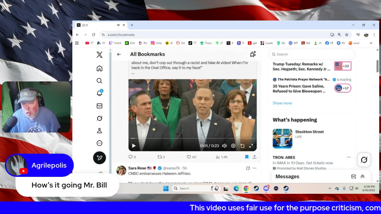Open Messages envelope in sidebar
This screenshot has height=214, width=381.
tap(99, 106)
